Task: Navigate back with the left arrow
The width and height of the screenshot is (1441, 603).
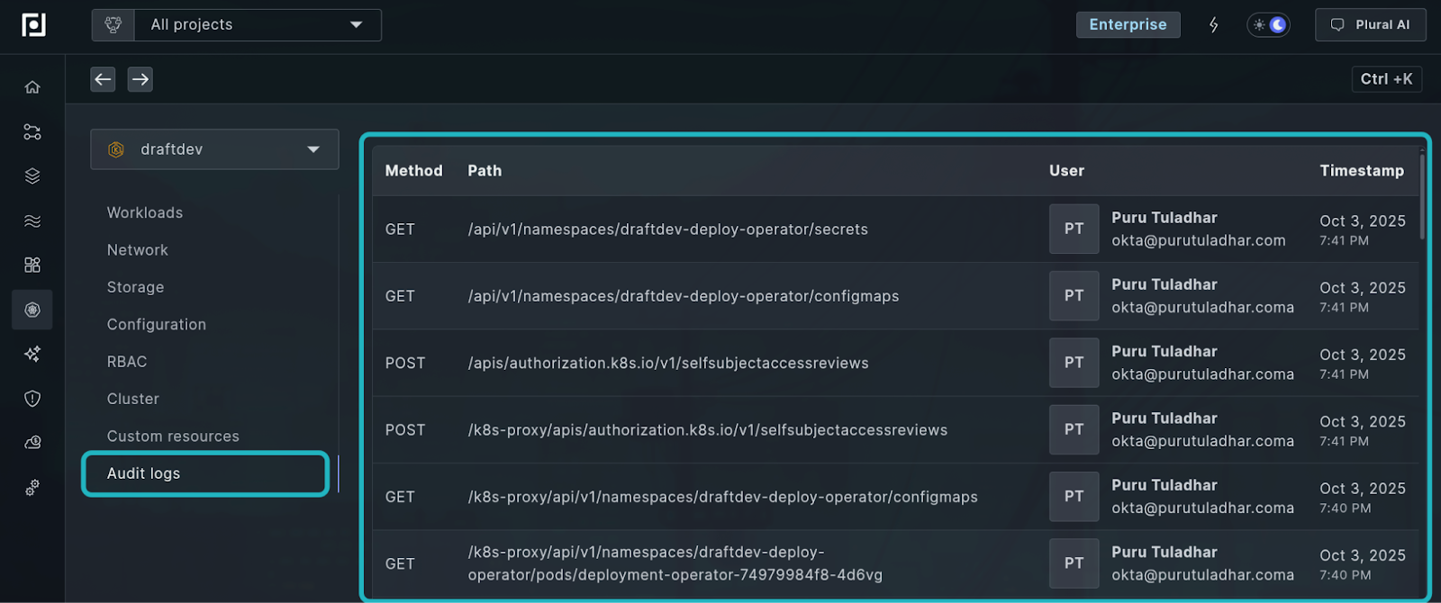Action: (x=103, y=80)
